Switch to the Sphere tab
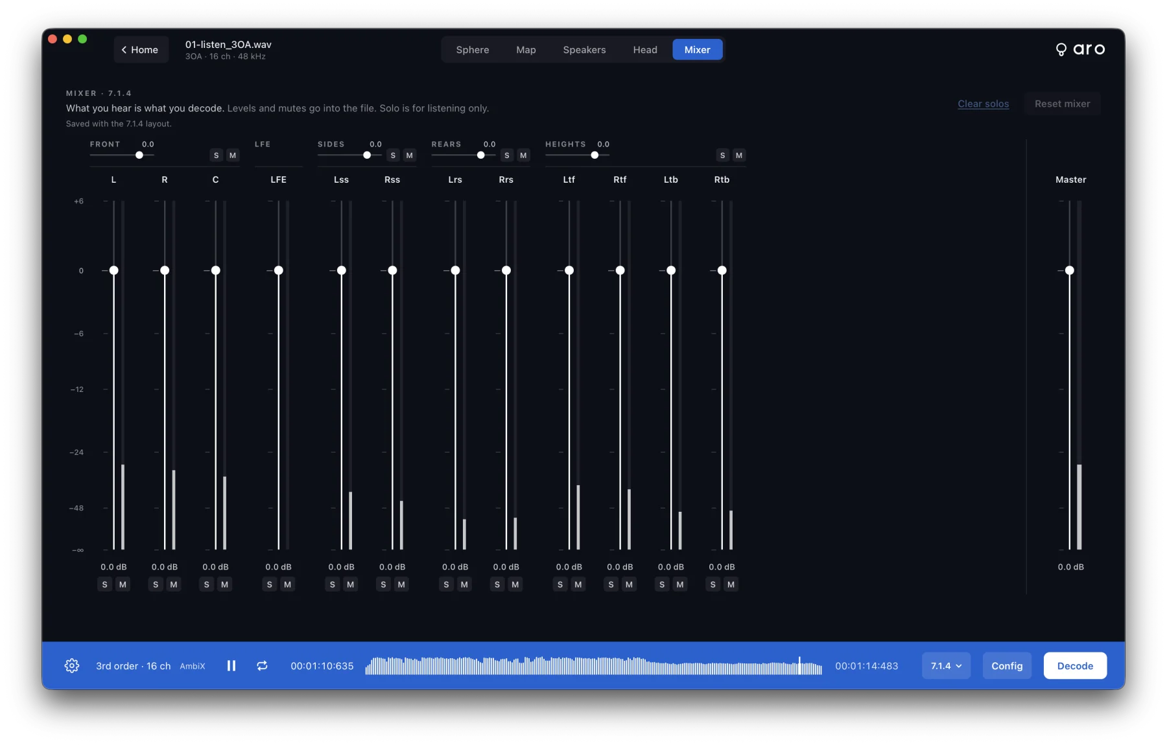This screenshot has width=1167, height=745. point(473,50)
